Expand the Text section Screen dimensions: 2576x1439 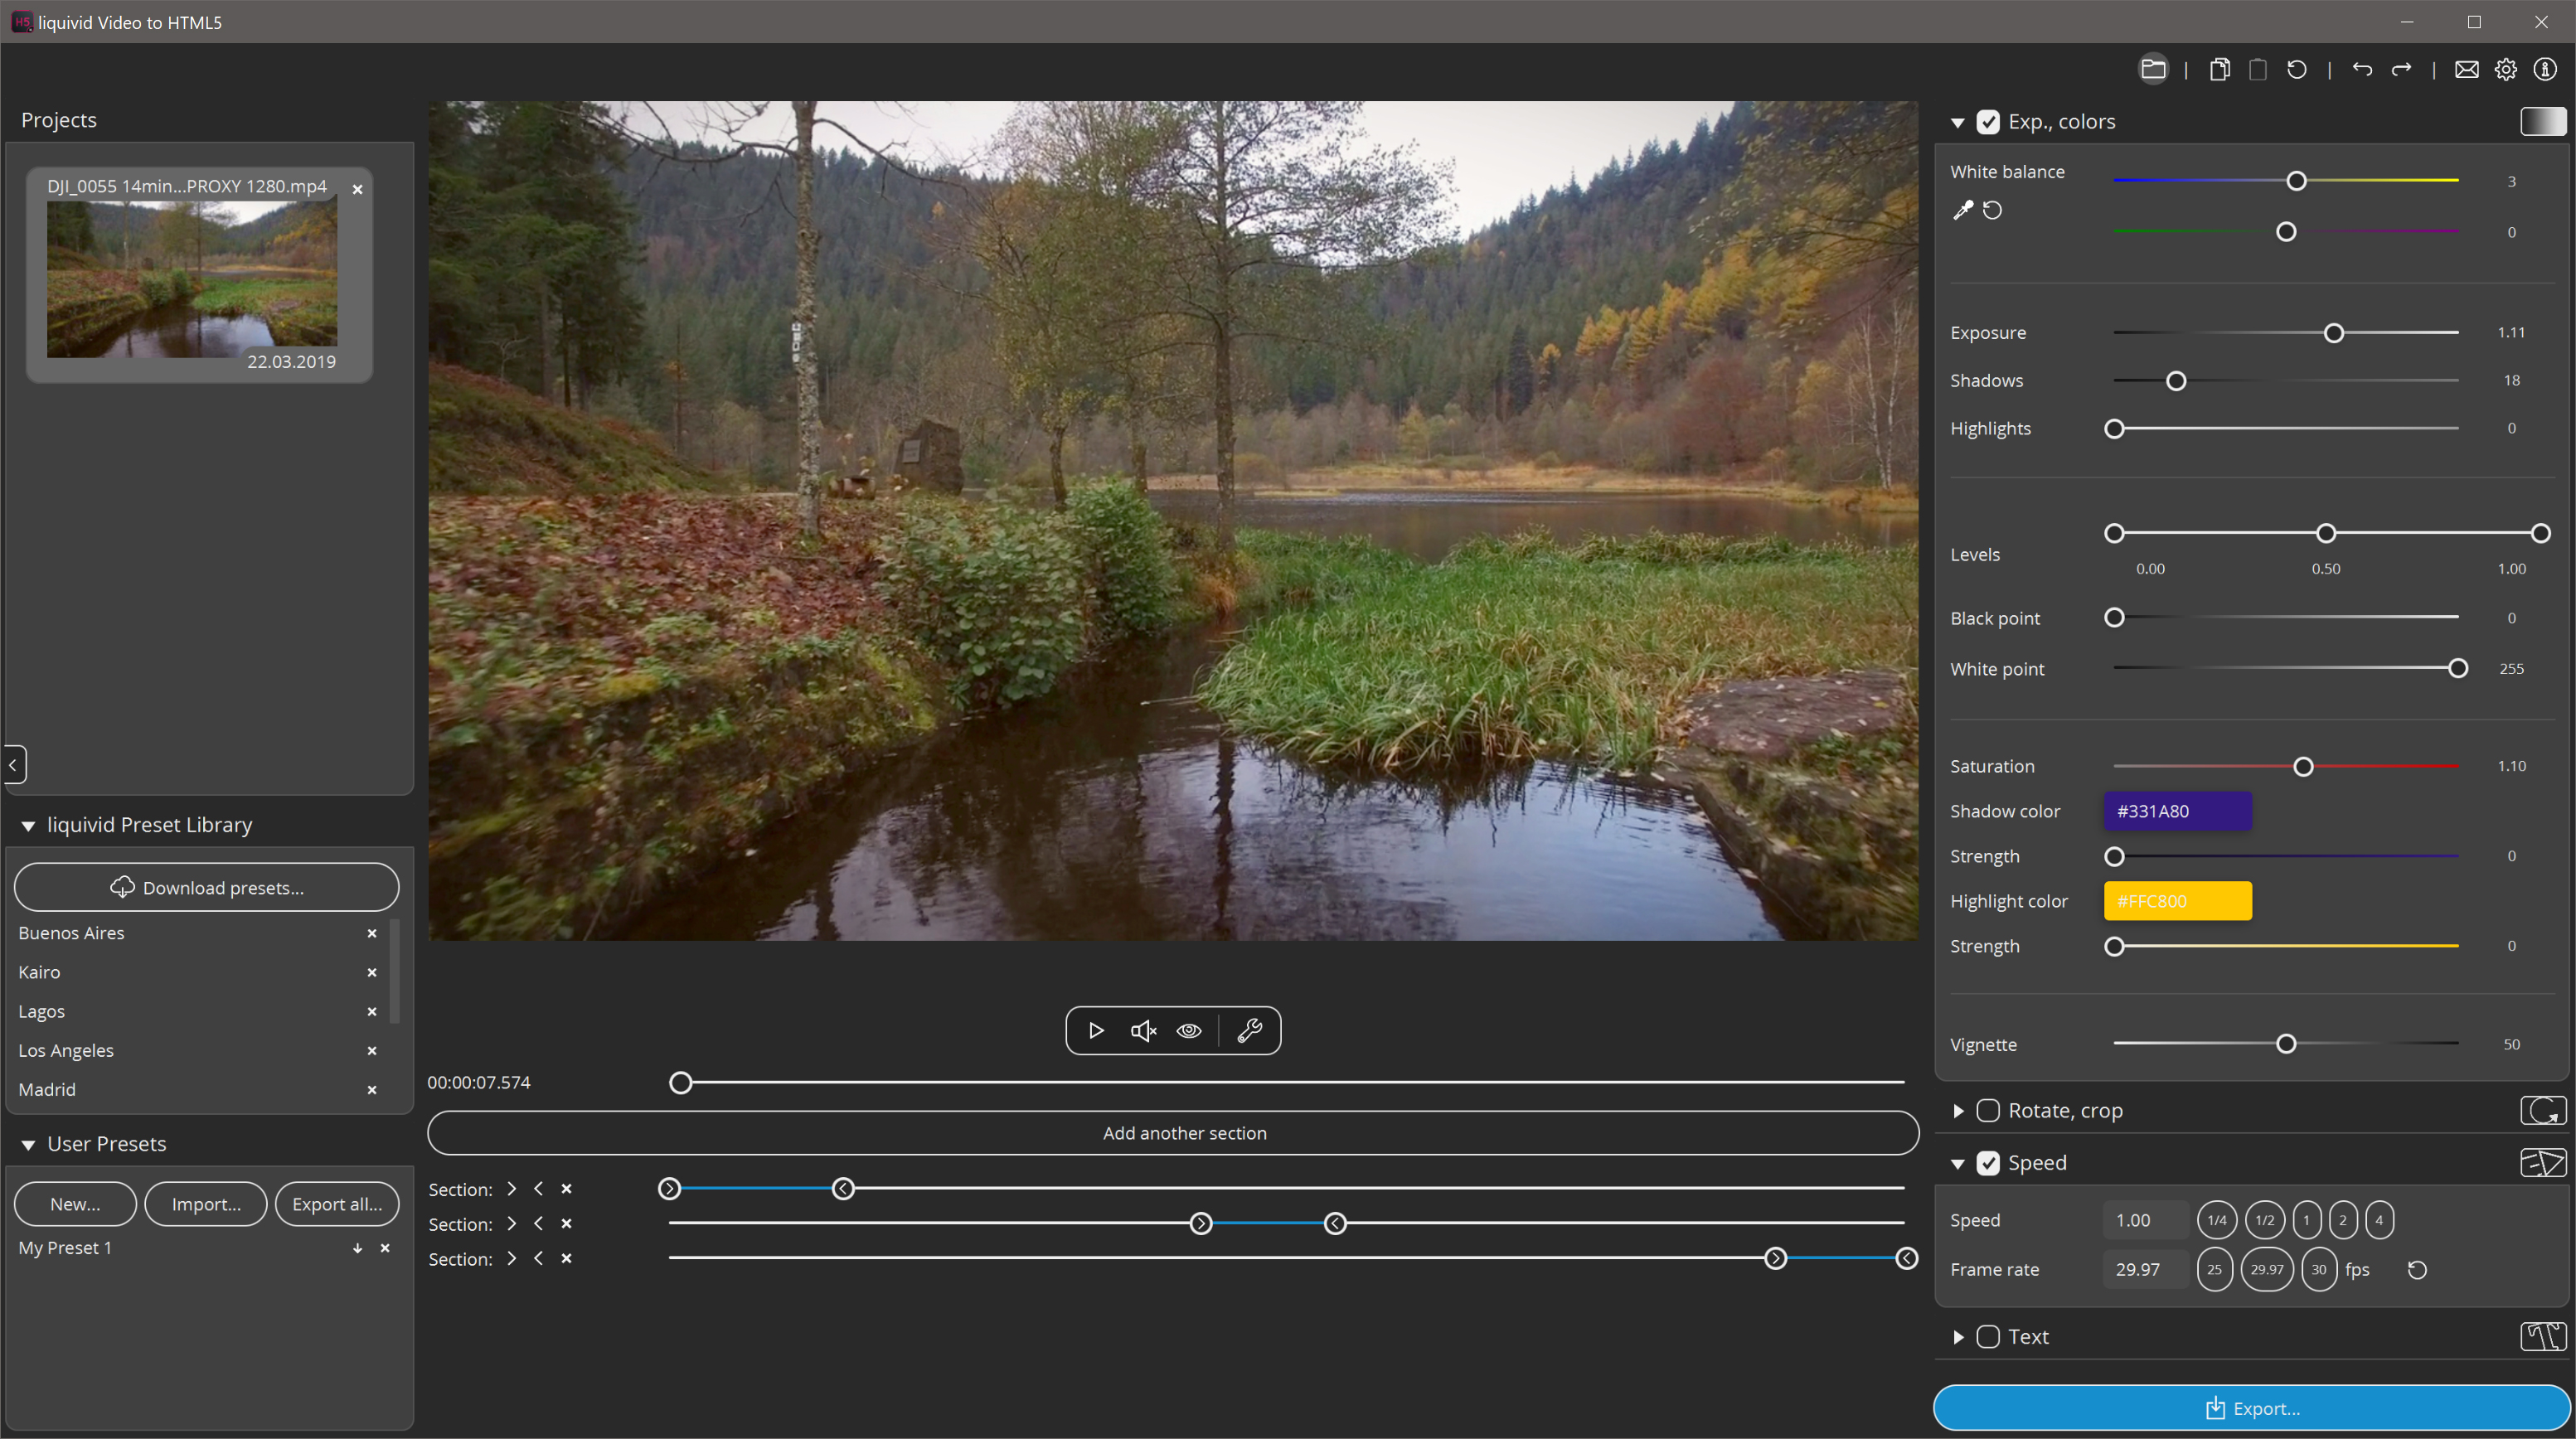(x=1958, y=1336)
